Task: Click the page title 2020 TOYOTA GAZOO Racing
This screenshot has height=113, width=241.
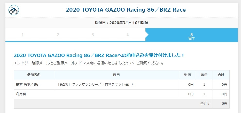Action: click(x=126, y=10)
